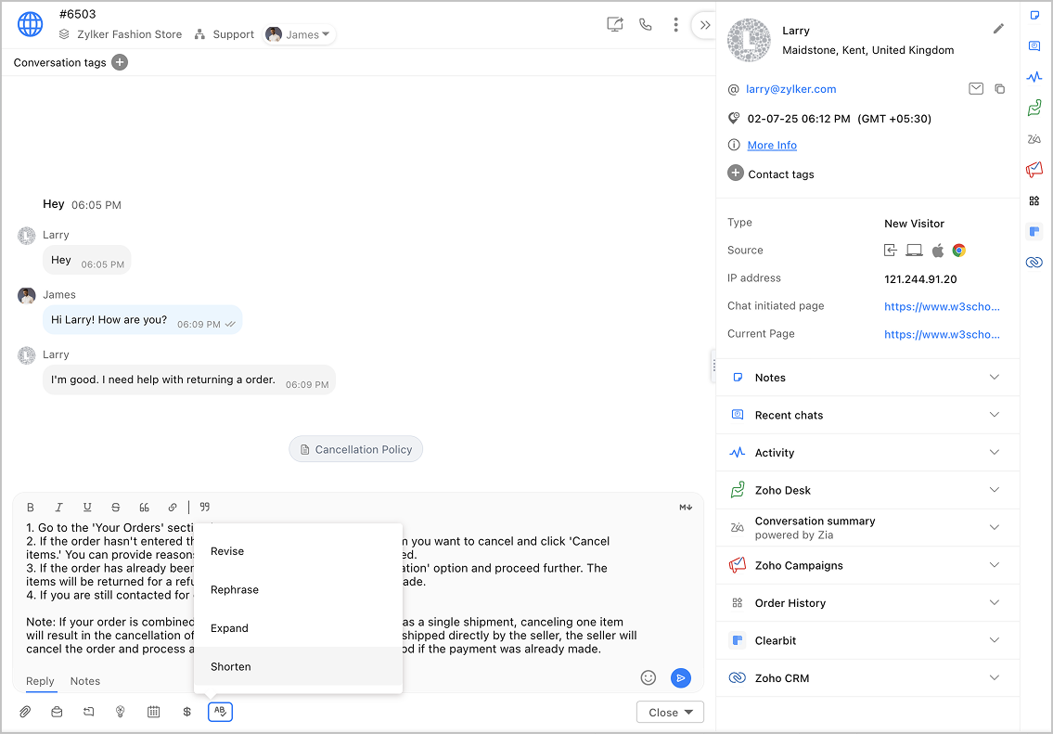Send email to Larry via envelope icon
The height and width of the screenshot is (734, 1053).
(976, 89)
